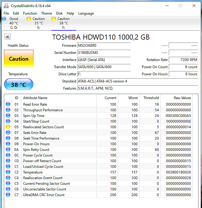Screen dimensions: 202x208
Task: Open the Help menu
Action: point(70,13)
